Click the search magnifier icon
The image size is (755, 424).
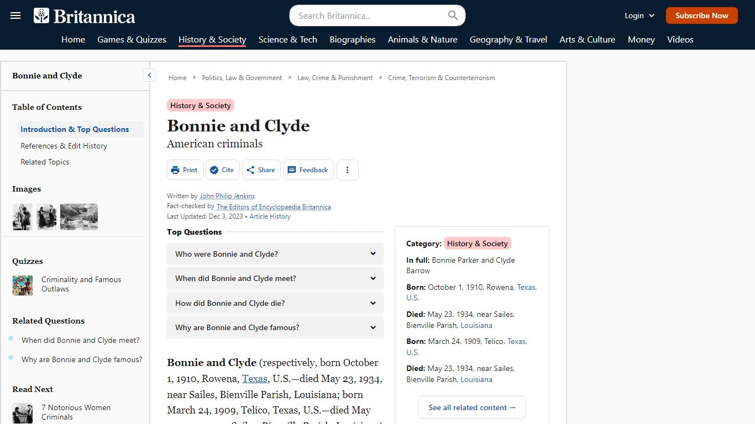[453, 15]
